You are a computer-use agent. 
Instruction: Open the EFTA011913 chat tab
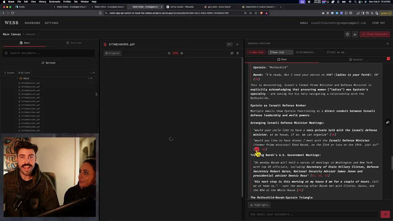[305, 52]
